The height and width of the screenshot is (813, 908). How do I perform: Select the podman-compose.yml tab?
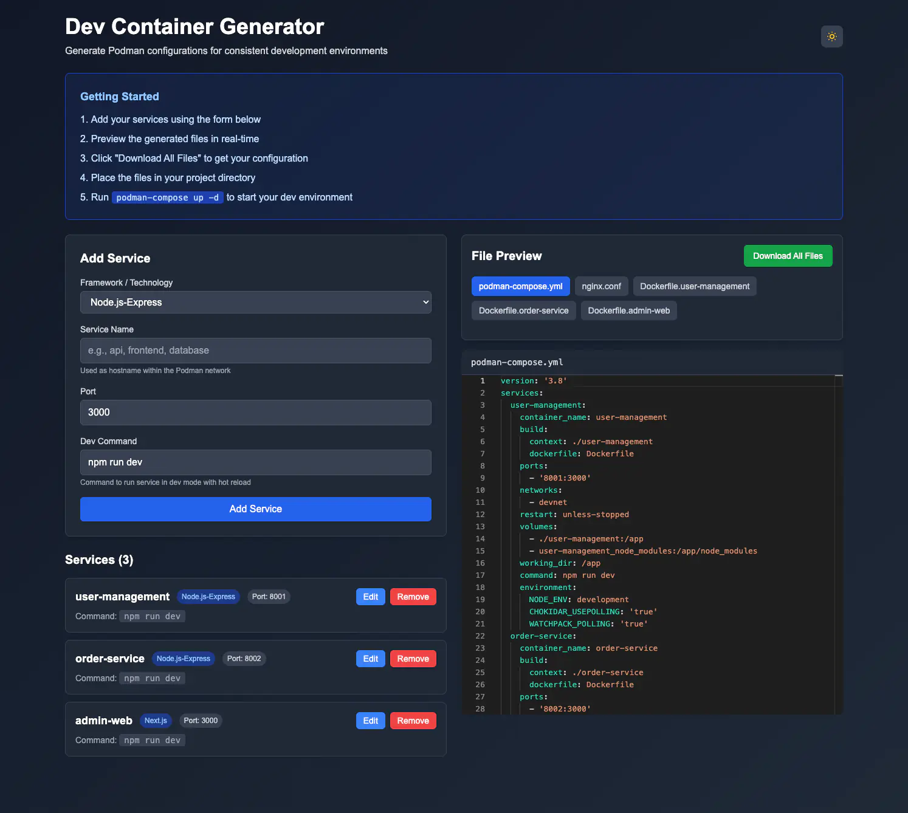point(520,286)
